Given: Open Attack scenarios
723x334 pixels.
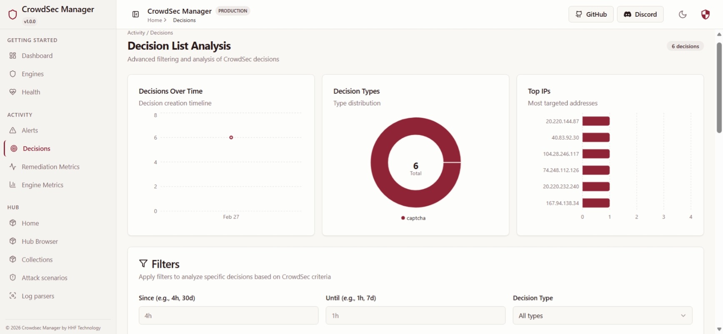Looking at the screenshot, I should [45, 278].
